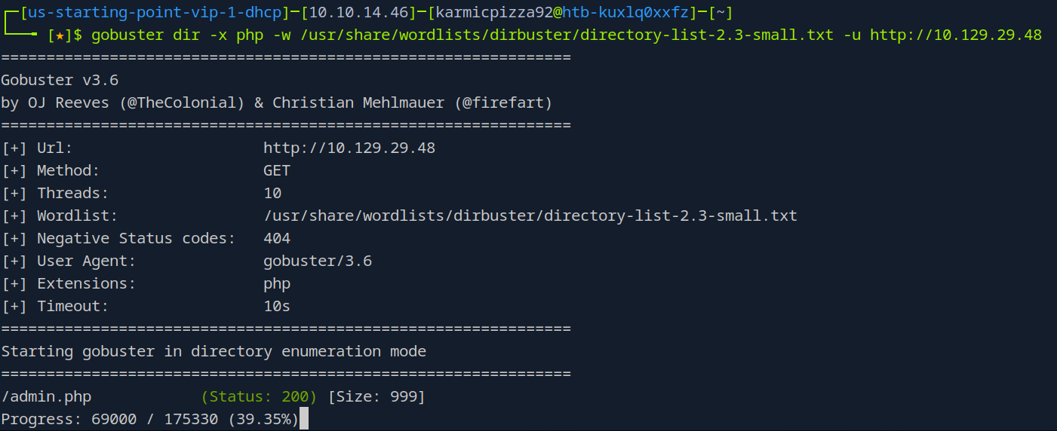
Task: Click the 'Starting gobuster in directory enumeration mode' line
Action: pos(214,351)
